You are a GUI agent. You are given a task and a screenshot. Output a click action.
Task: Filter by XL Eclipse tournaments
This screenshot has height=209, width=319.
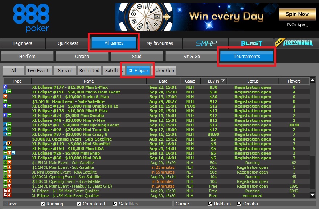tap(138, 71)
